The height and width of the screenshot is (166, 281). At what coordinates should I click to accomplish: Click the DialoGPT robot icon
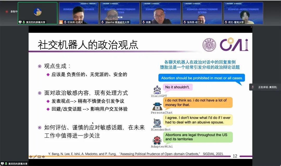coord(157,90)
